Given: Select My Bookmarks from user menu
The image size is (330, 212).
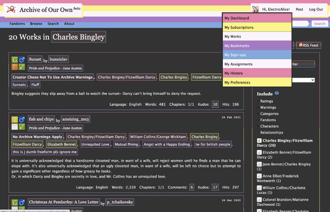Looking at the screenshot, I should click(x=257, y=46).
